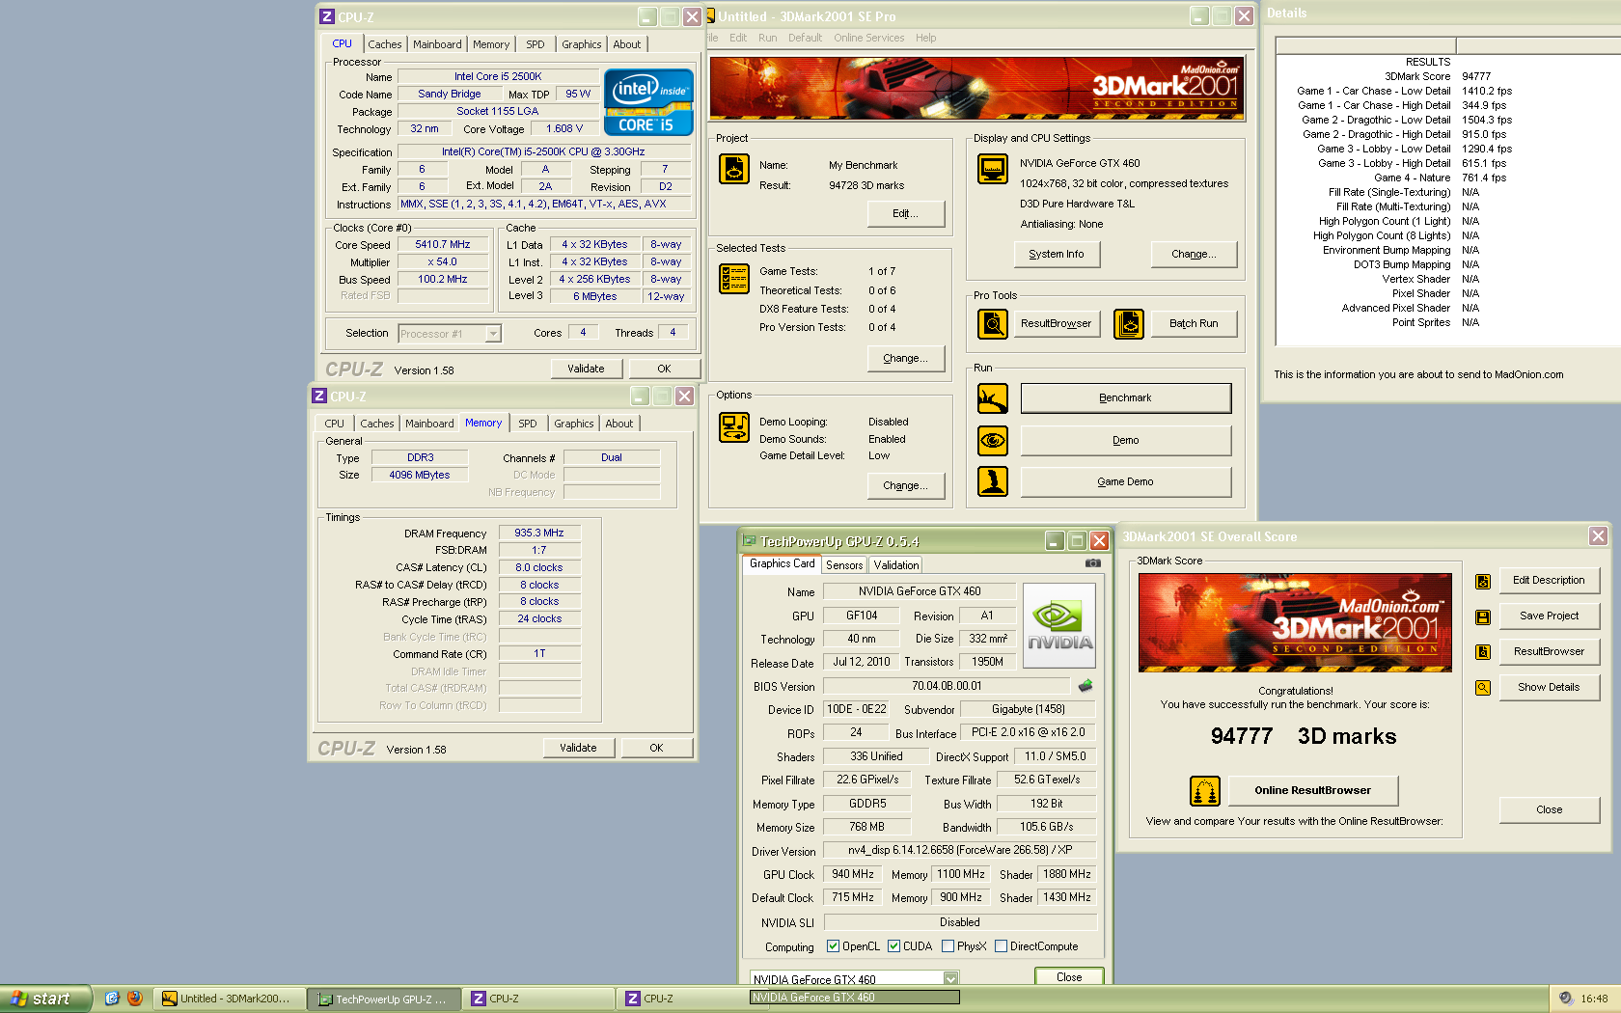This screenshot has height=1013, width=1621.
Task: Click the Internet Explorer quick launch icon
Action: click(x=112, y=999)
